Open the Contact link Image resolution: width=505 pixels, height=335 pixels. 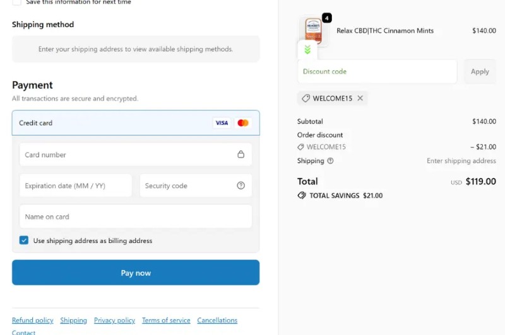tap(23, 332)
